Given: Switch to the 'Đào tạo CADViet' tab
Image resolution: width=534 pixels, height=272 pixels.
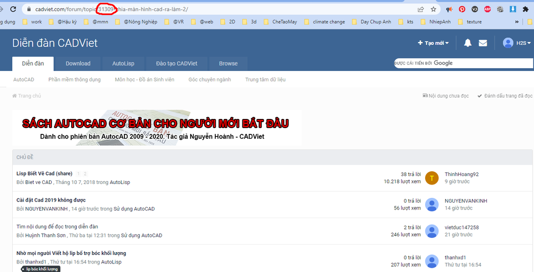Looking at the screenshot, I should pyautogui.click(x=177, y=63).
